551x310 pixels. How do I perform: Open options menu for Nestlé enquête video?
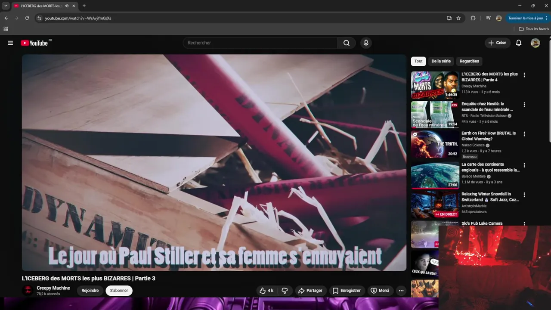click(x=524, y=105)
